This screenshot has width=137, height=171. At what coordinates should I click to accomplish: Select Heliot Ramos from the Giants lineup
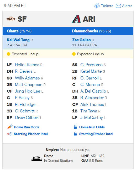[x=27, y=65]
